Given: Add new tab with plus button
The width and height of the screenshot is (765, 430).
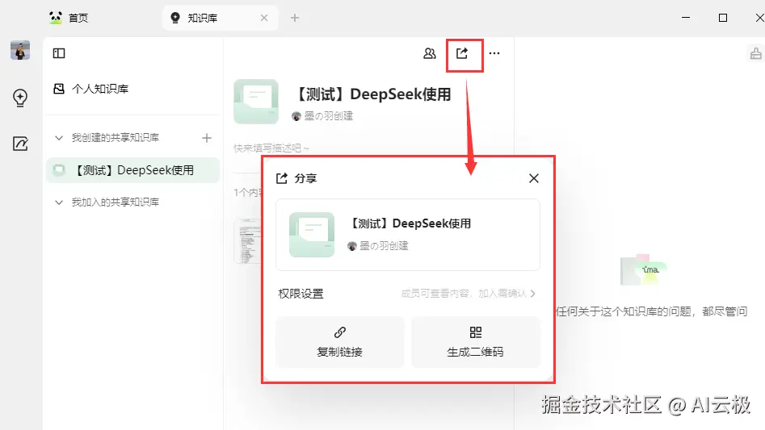Looking at the screenshot, I should click(x=295, y=18).
